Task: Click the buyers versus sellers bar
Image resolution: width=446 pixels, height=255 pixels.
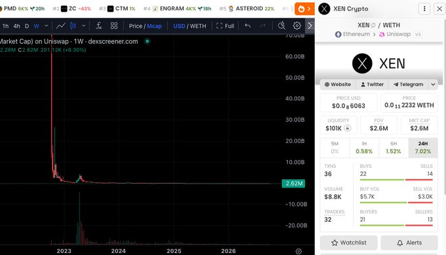Action: 396,225
